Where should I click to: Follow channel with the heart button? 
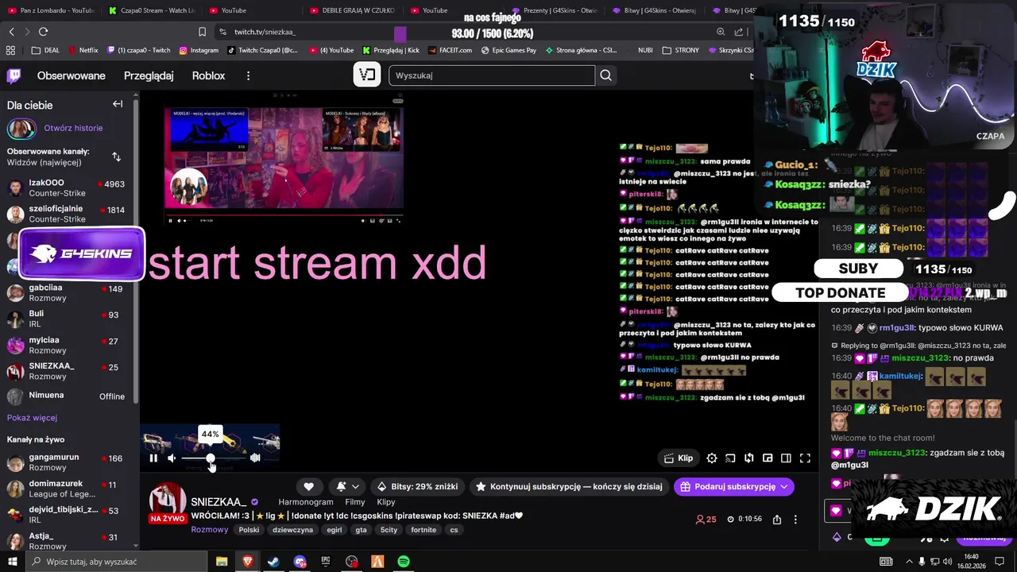pos(308,486)
